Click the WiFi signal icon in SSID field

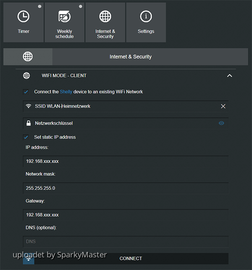[29, 106]
